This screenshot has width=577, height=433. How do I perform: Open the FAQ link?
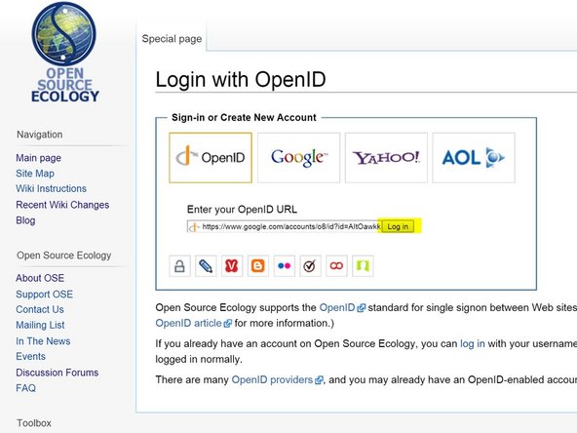pos(25,388)
